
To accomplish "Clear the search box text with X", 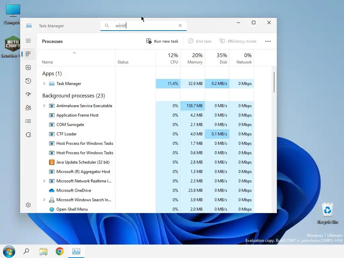I will (x=180, y=26).
